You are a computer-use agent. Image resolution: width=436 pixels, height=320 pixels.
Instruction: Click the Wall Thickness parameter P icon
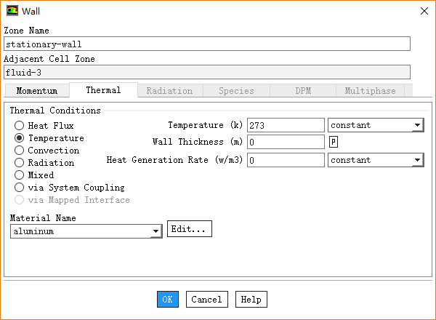tap(334, 142)
